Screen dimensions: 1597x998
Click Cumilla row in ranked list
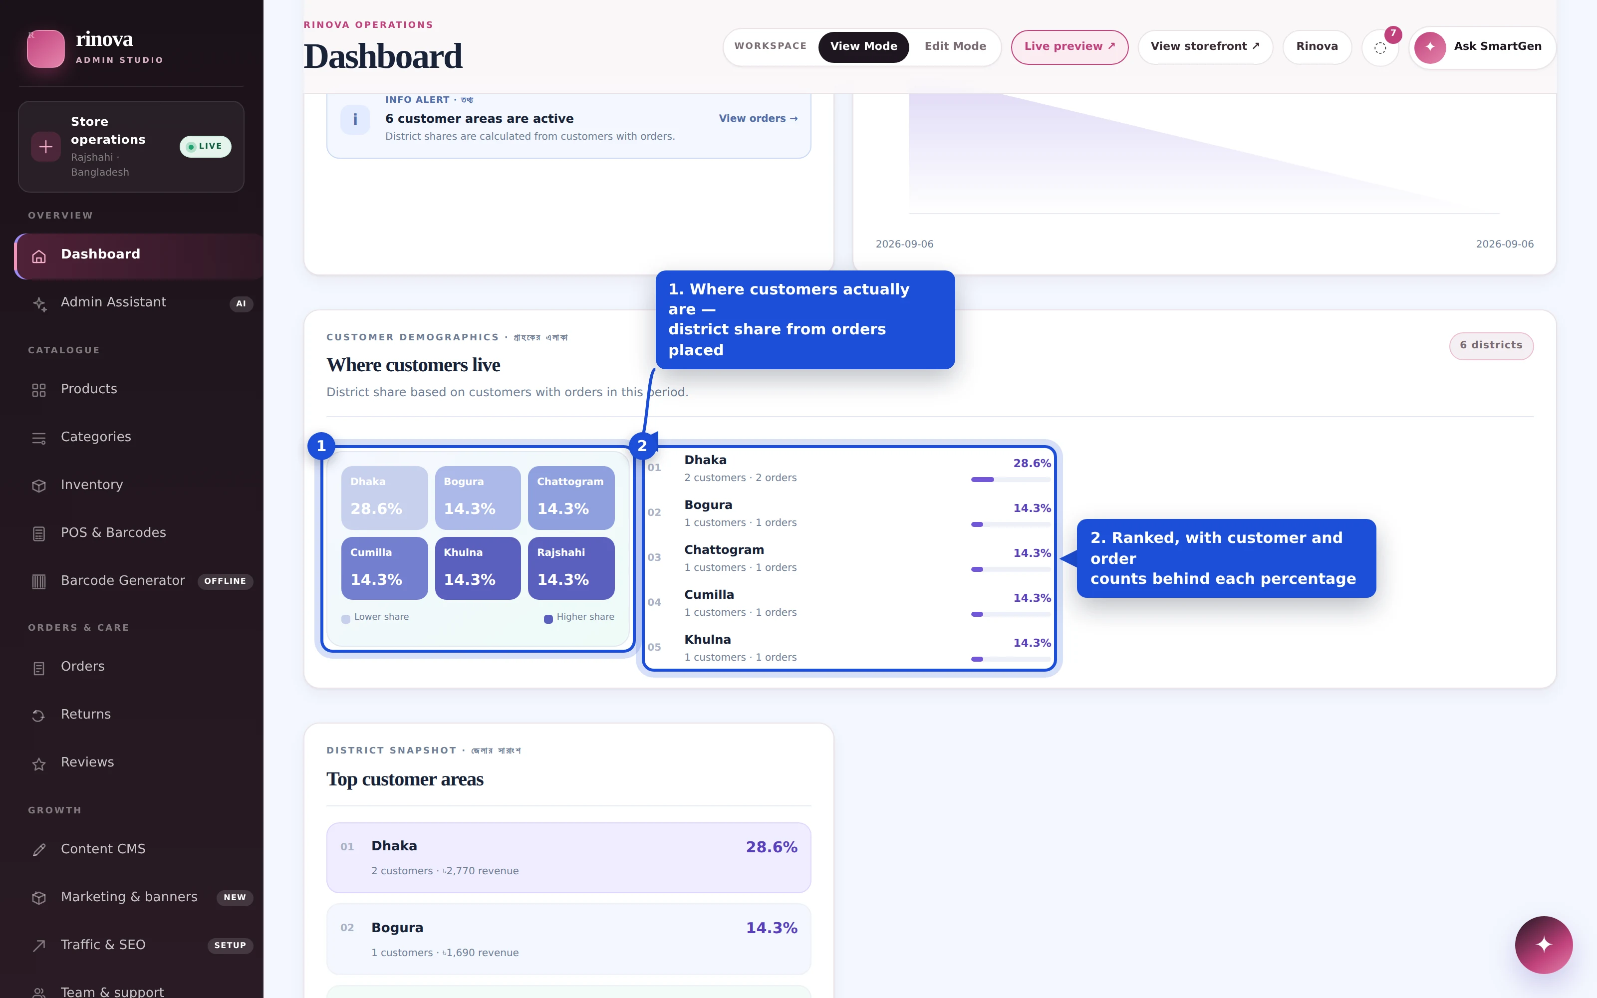coord(848,603)
